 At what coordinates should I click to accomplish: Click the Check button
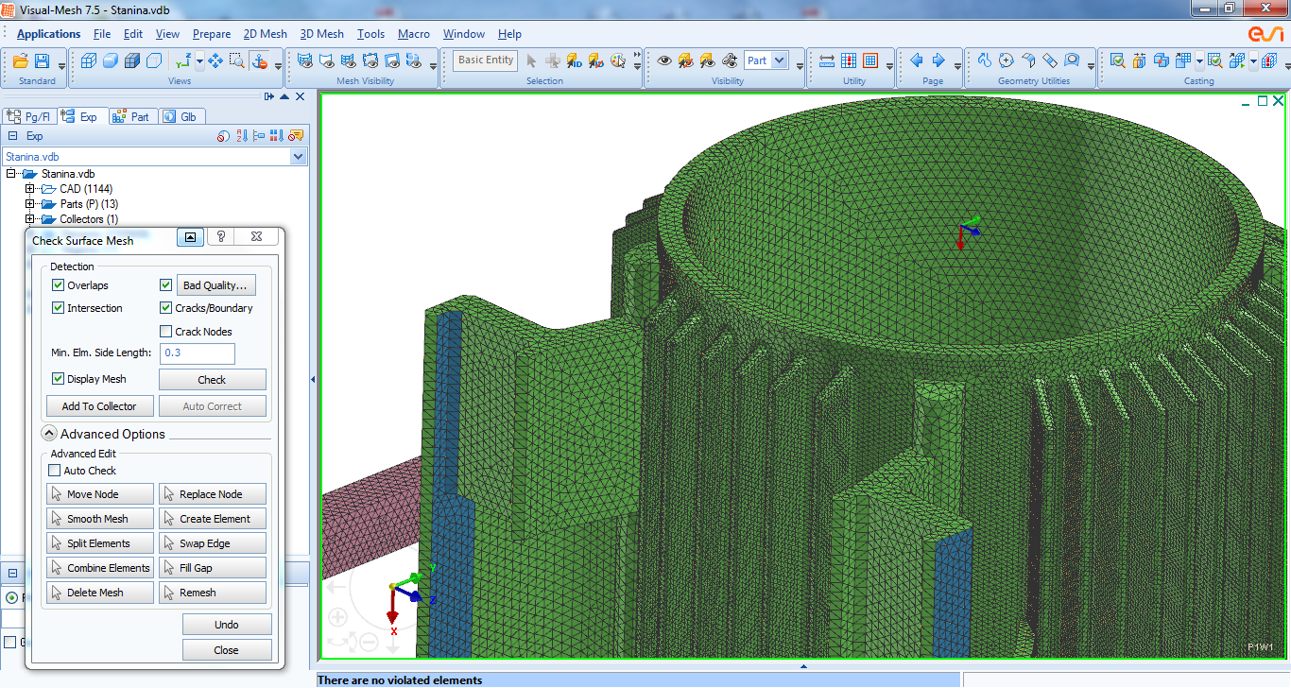(x=212, y=380)
